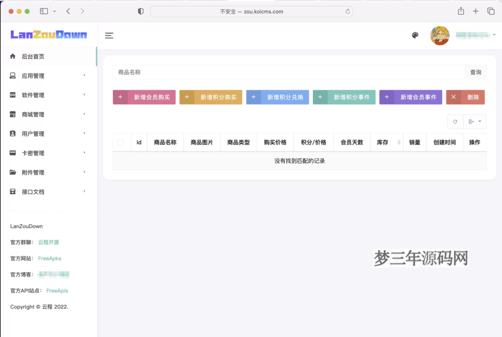Image resolution: width=502 pixels, height=337 pixels.
Task: Click the 卡密管理 card icon in sidebar
Action: (x=12, y=153)
